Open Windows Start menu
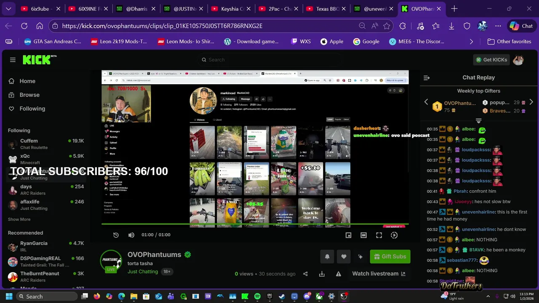The height and width of the screenshot is (303, 539). (x=9, y=296)
